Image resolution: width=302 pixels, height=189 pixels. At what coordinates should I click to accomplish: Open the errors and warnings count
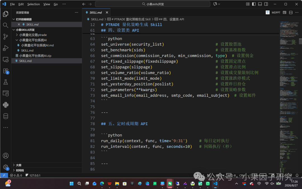click(x=16, y=175)
